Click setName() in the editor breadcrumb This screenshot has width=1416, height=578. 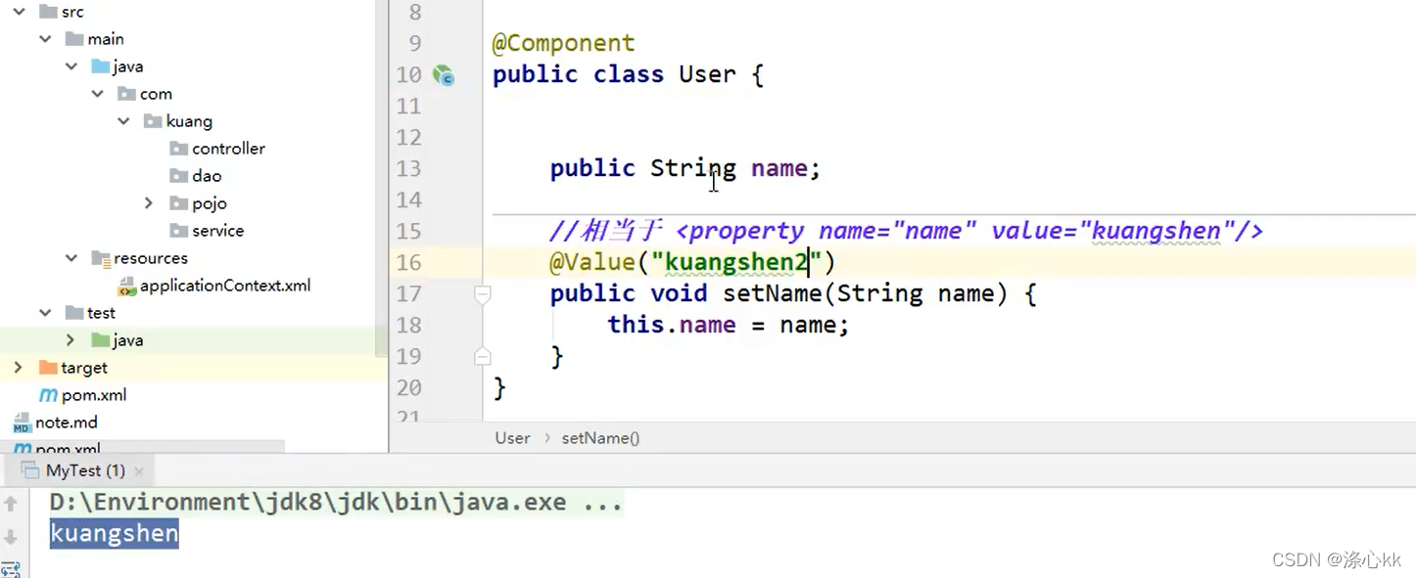point(600,438)
